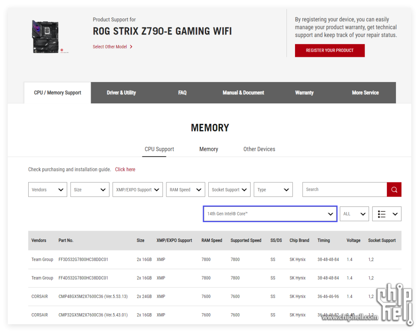The width and height of the screenshot is (419, 332).
Task: Click the Timing column header
Action: tap(324, 241)
